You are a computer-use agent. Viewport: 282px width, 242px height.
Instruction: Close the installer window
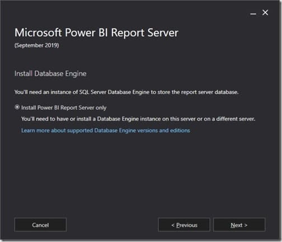tap(265, 13)
